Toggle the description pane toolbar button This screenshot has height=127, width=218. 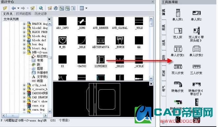click(73, 8)
